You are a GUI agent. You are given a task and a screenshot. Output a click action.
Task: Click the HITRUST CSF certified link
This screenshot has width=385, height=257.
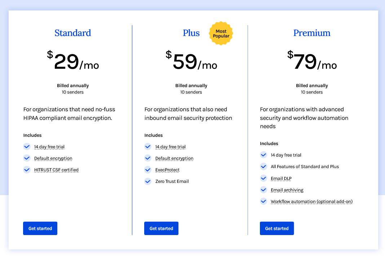click(x=56, y=170)
